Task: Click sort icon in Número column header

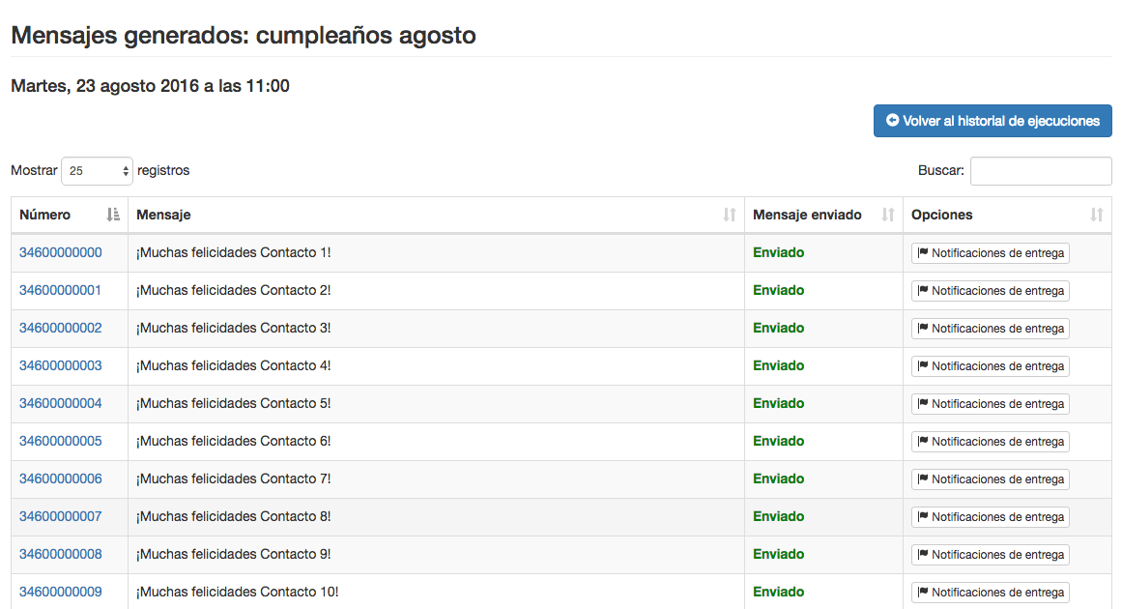Action: pos(113,215)
